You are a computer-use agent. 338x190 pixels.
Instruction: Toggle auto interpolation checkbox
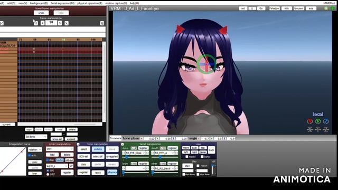(x=30, y=155)
